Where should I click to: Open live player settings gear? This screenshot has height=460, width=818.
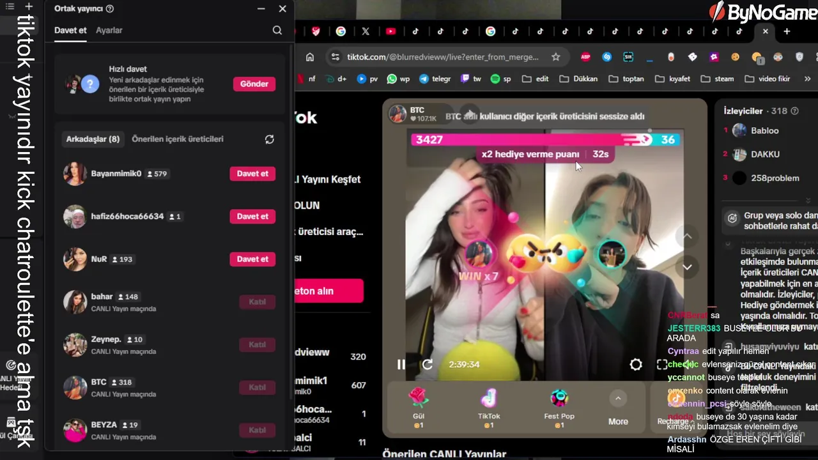point(635,364)
